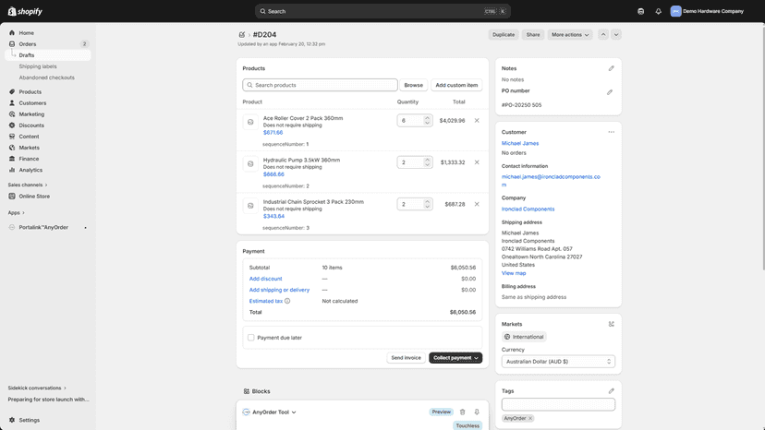Expand Sales channels section
The height and width of the screenshot is (430, 765).
click(28, 185)
